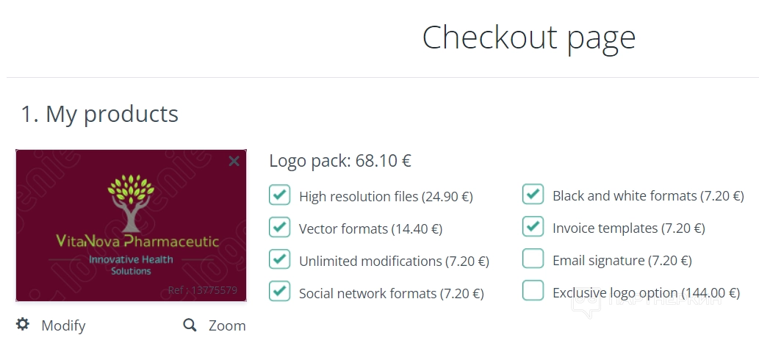
Task: Uncheck Social network formats checkbox
Action: coord(279,292)
